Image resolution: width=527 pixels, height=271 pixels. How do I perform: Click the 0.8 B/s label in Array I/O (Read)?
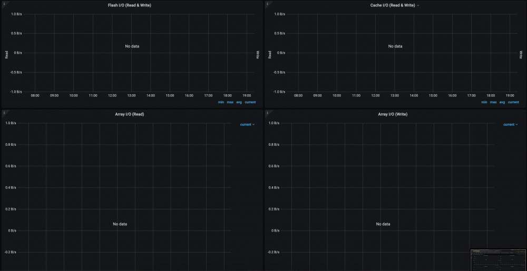click(11, 145)
